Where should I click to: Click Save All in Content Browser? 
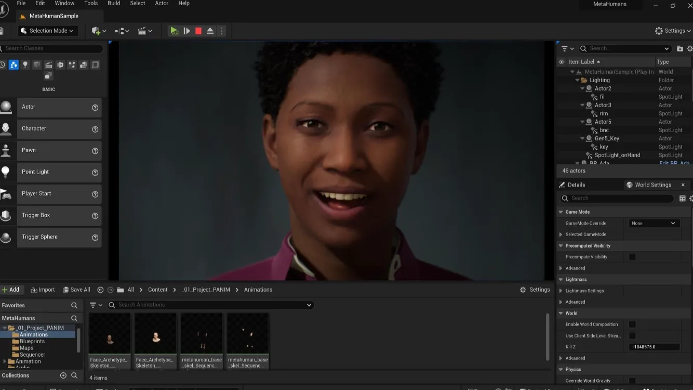pyautogui.click(x=76, y=290)
